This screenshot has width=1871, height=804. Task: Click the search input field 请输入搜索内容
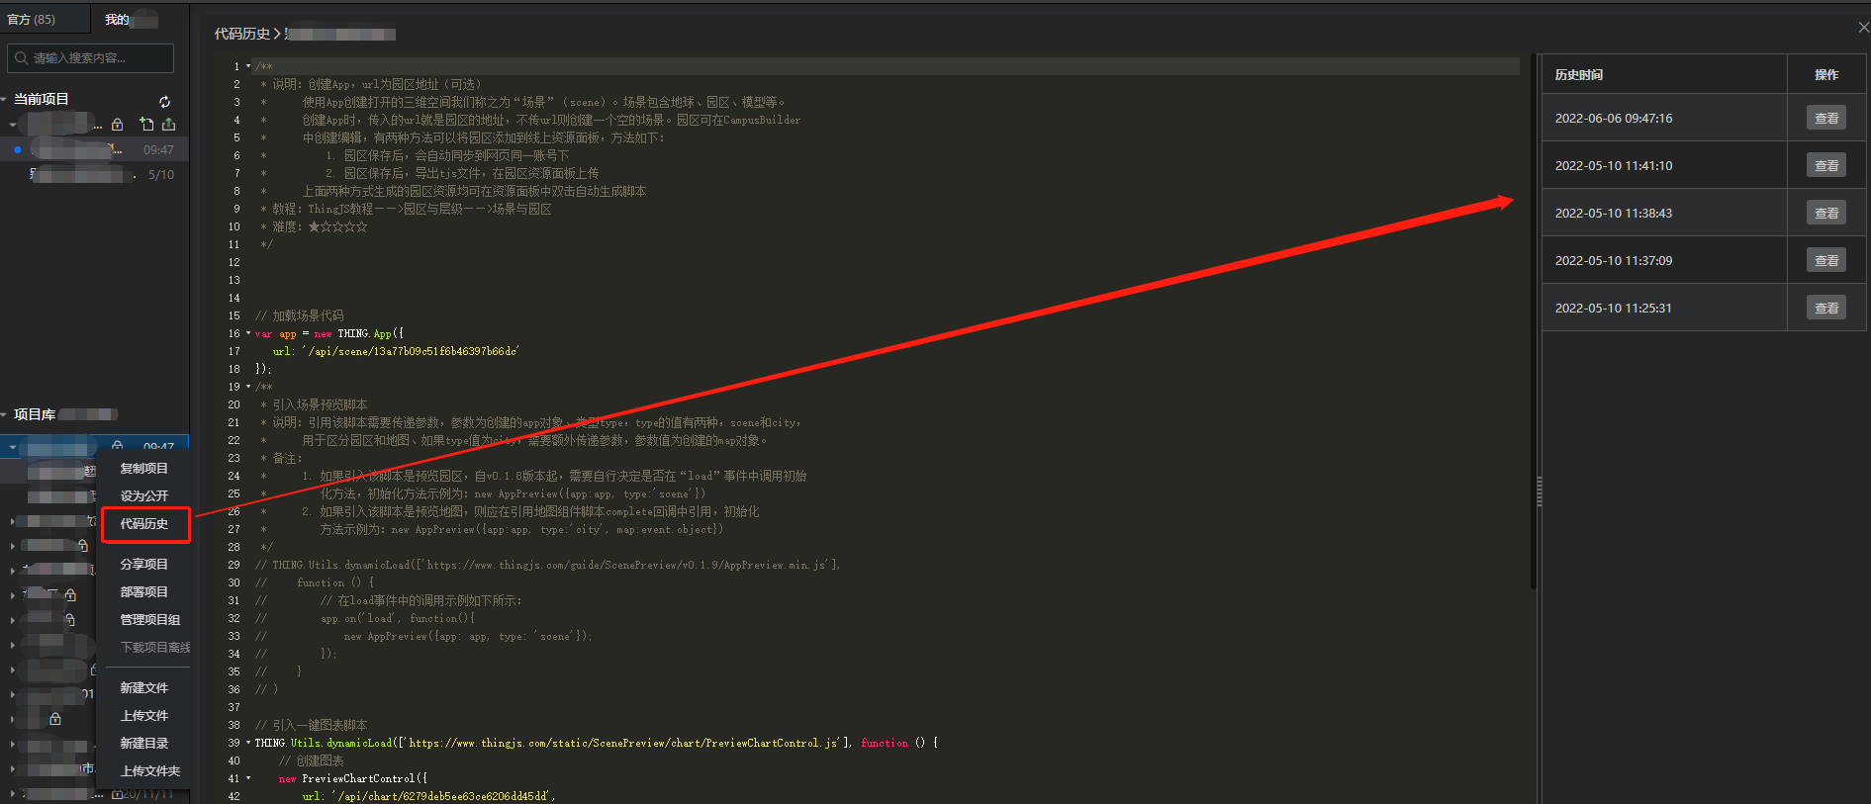coord(91,58)
